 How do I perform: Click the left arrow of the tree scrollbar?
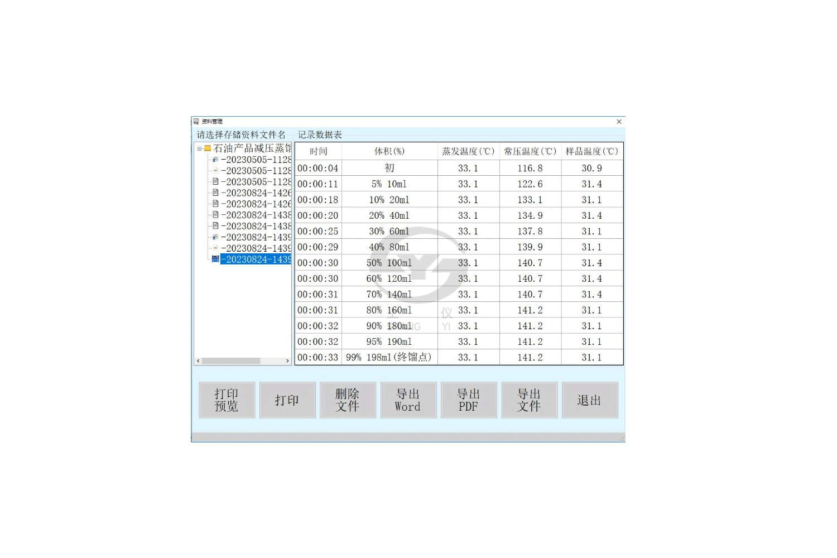coord(198,361)
